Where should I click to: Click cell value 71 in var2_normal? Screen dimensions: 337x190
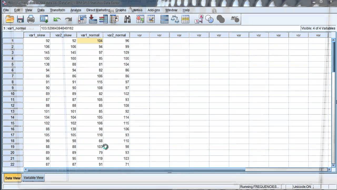(x=116, y=164)
